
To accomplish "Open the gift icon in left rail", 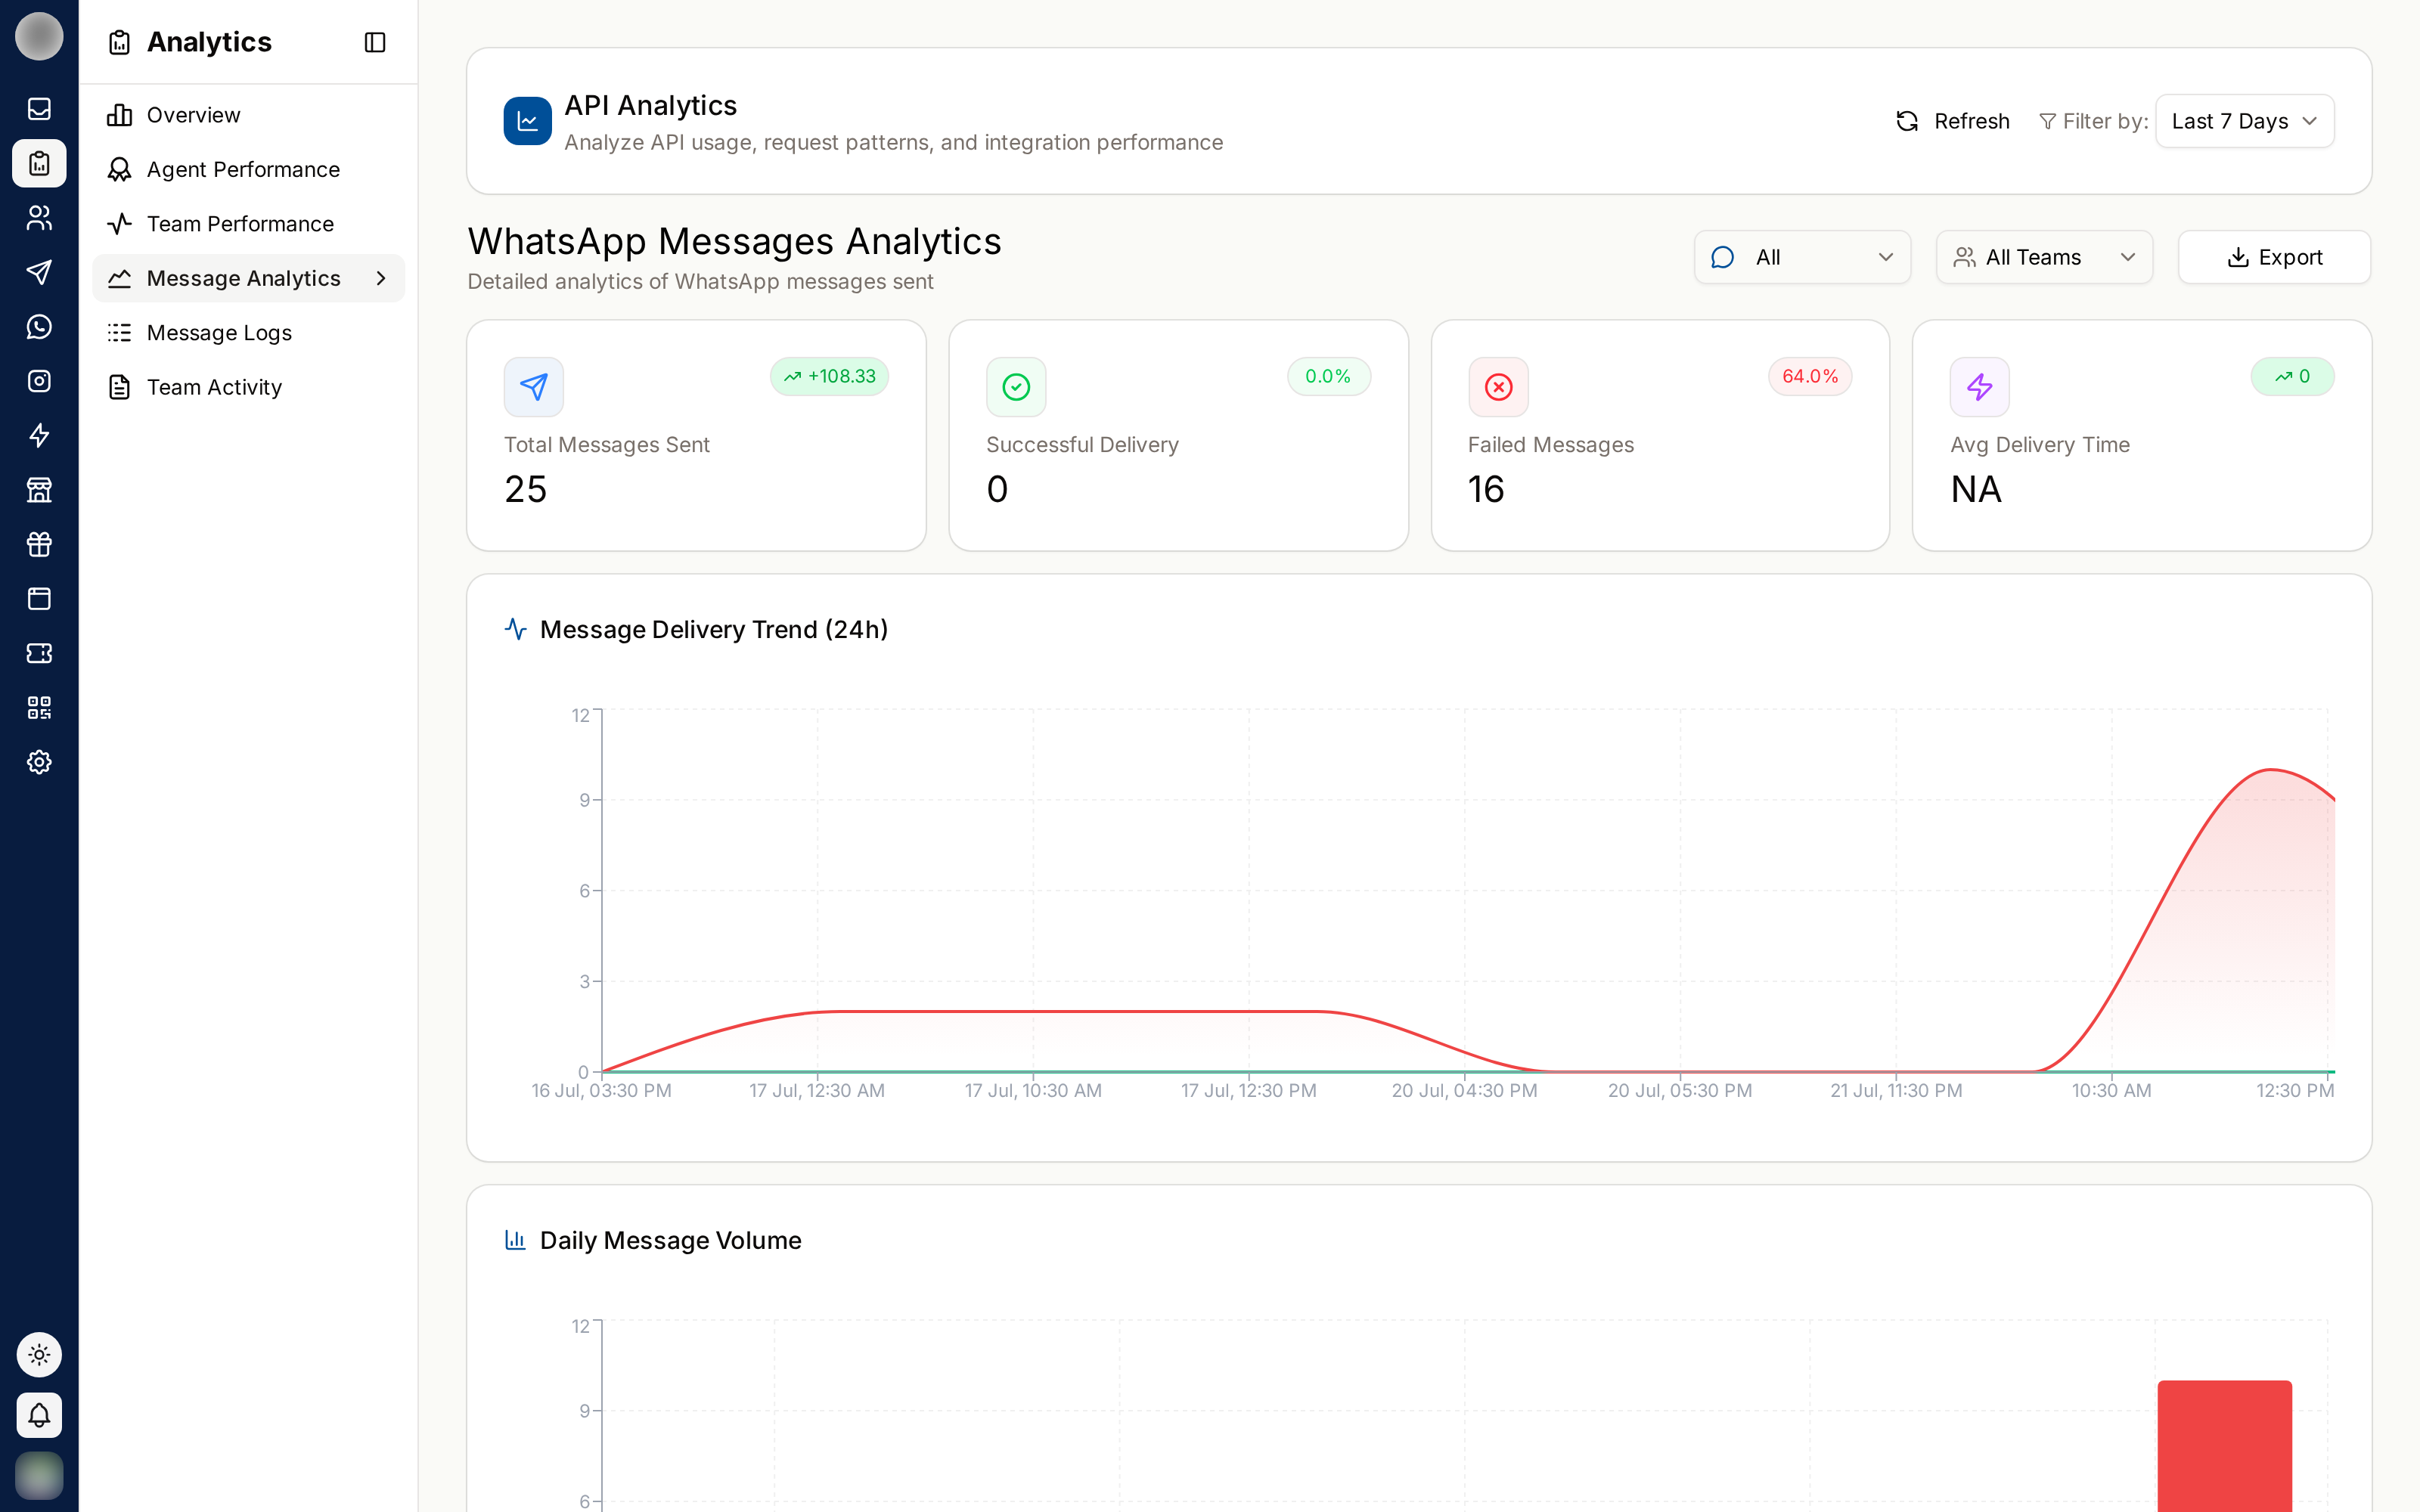I will click(x=39, y=544).
